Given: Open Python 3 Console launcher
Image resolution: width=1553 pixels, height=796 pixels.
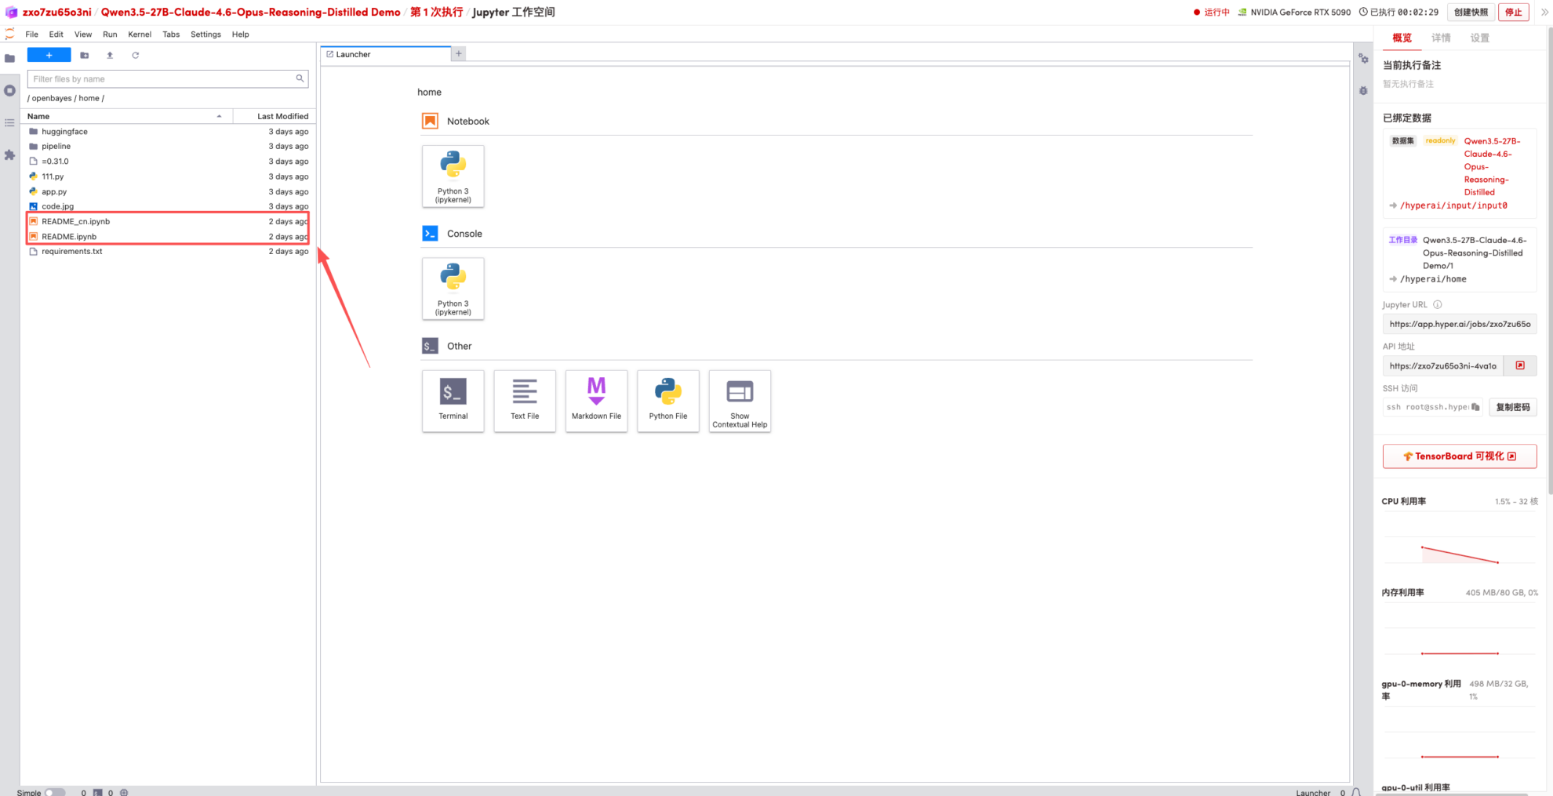Looking at the screenshot, I should tap(453, 288).
